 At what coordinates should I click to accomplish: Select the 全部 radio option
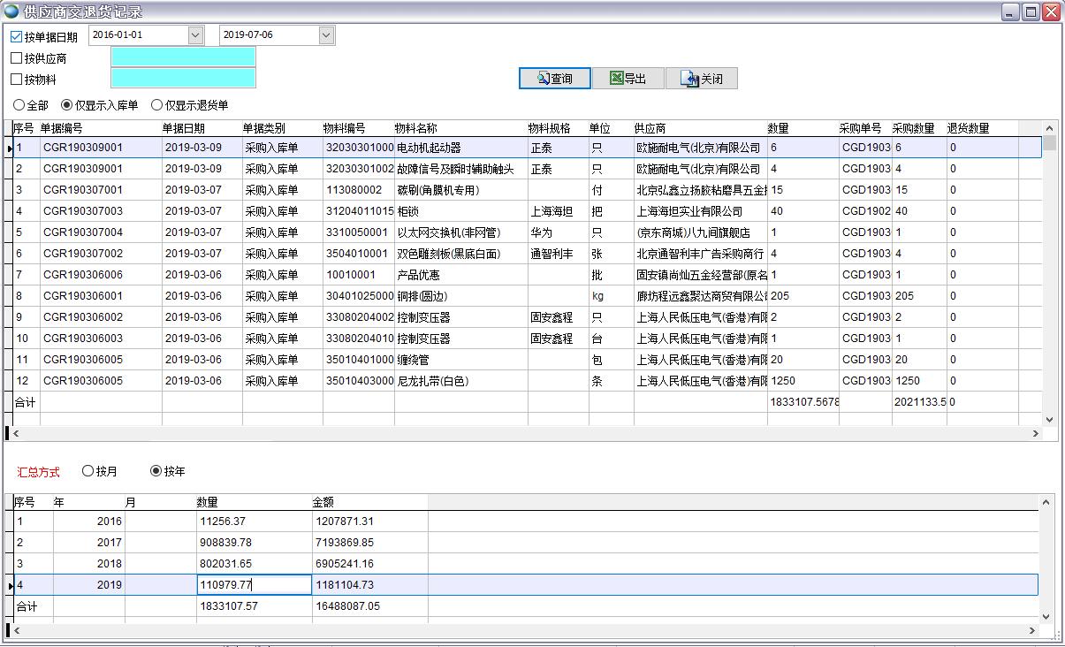point(19,103)
